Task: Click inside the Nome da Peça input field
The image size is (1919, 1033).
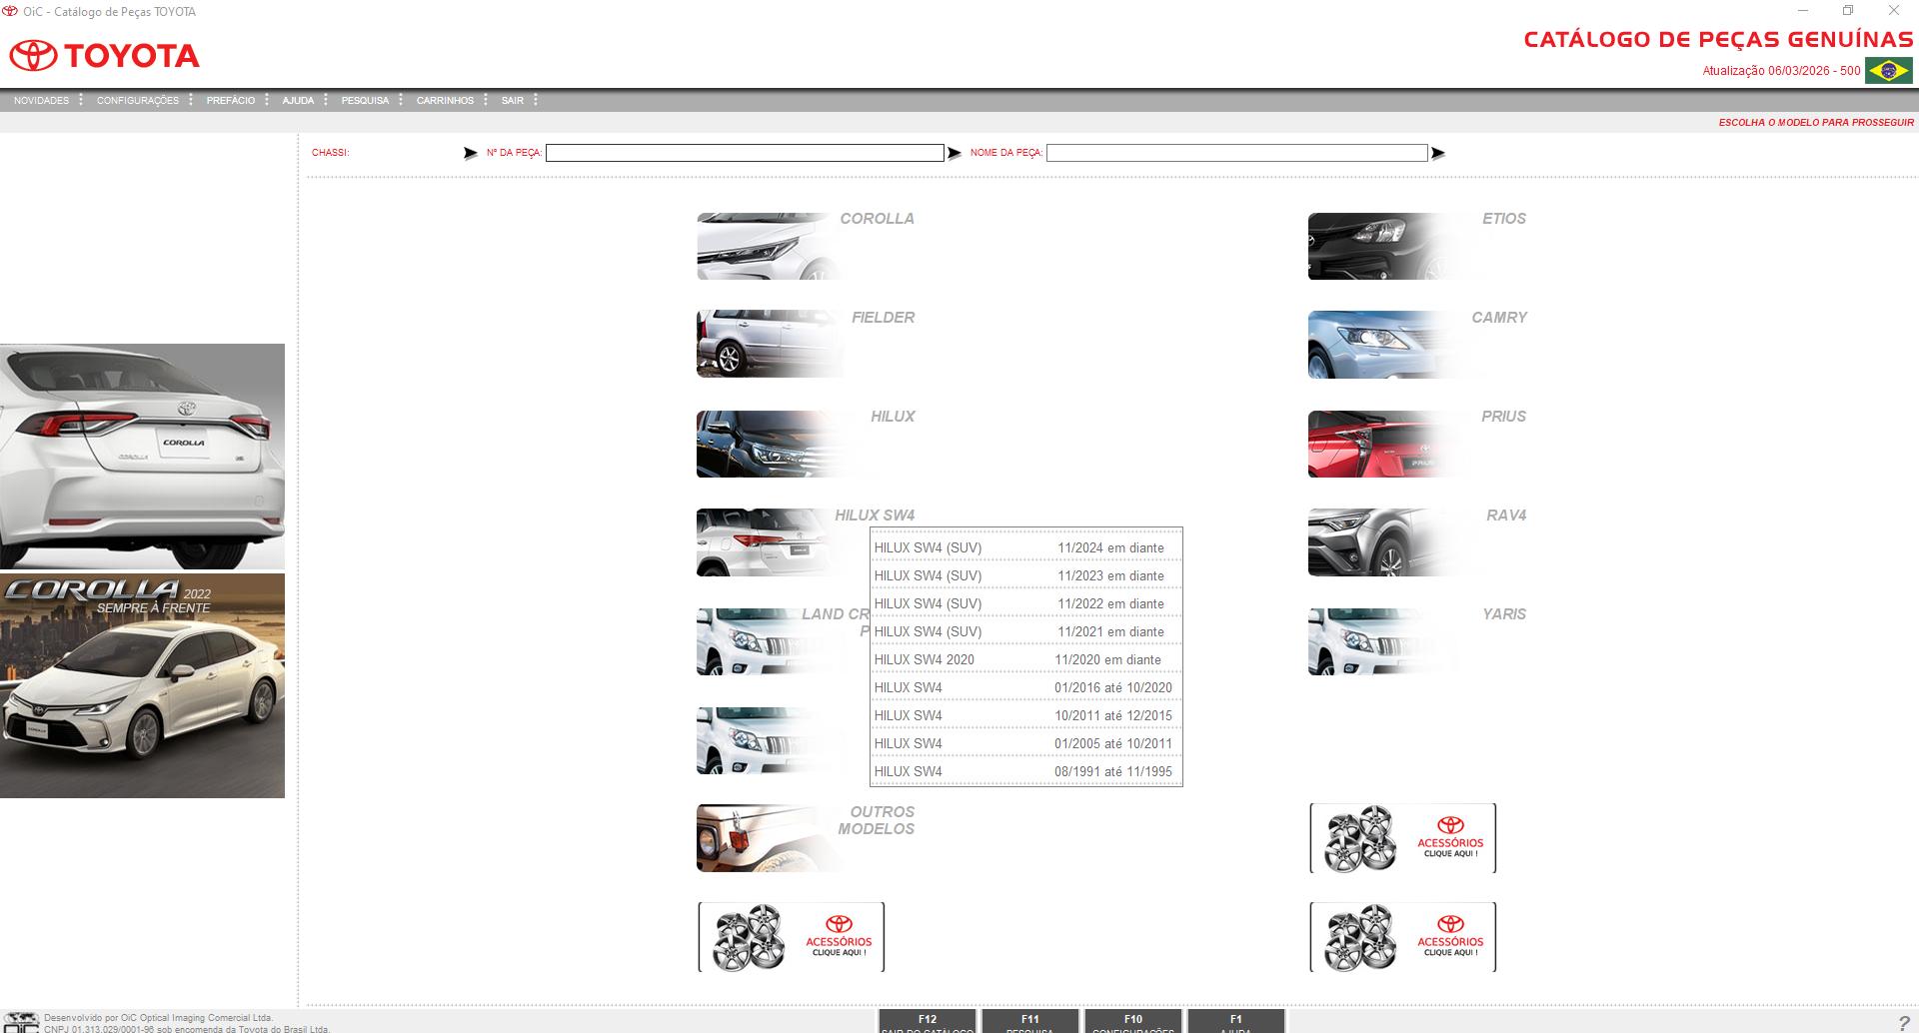Action: pos(1234,153)
